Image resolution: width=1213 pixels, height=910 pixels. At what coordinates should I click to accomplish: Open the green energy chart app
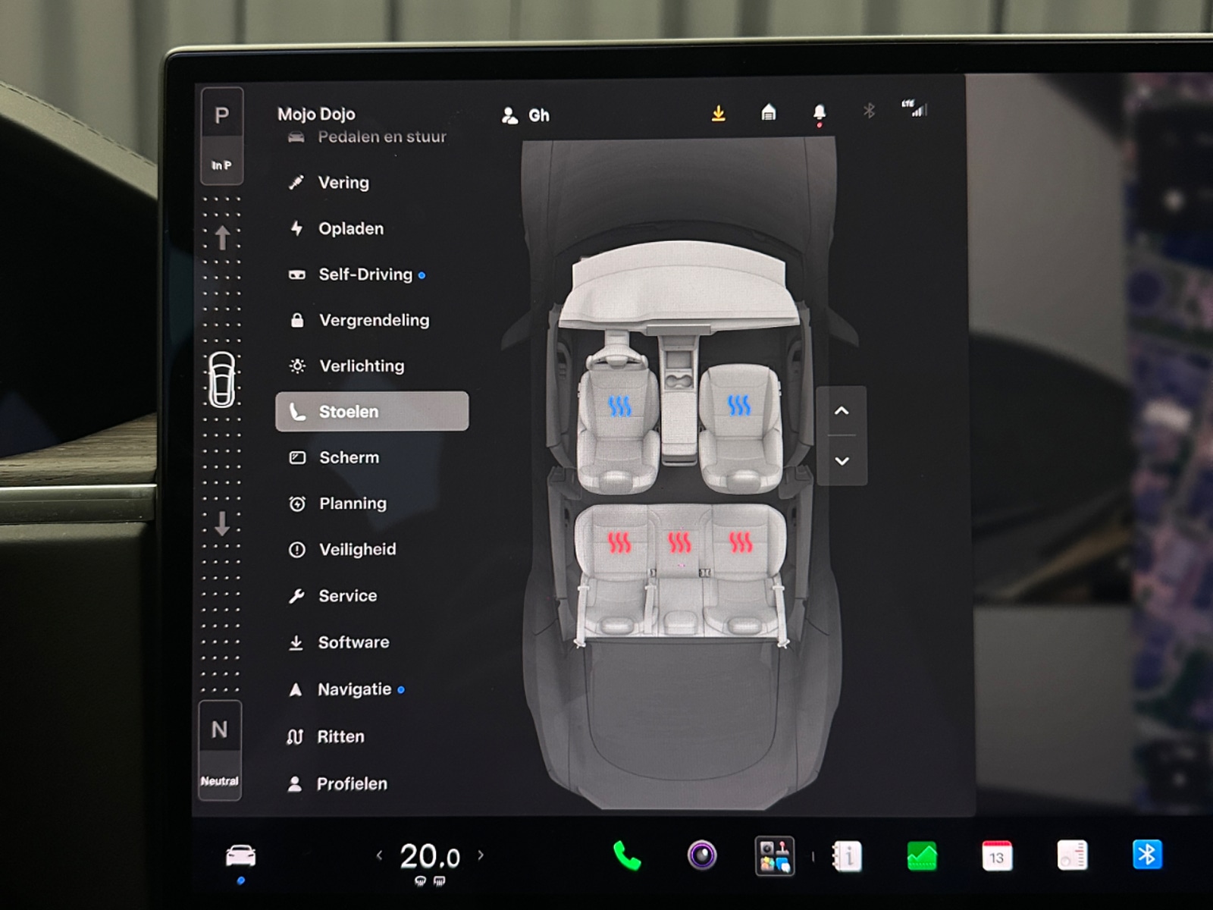click(922, 857)
